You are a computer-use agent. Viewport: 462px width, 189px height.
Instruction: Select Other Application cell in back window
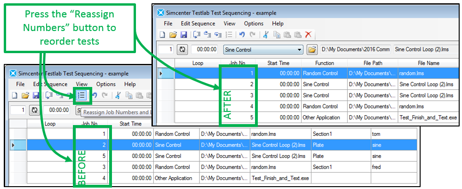(176, 178)
